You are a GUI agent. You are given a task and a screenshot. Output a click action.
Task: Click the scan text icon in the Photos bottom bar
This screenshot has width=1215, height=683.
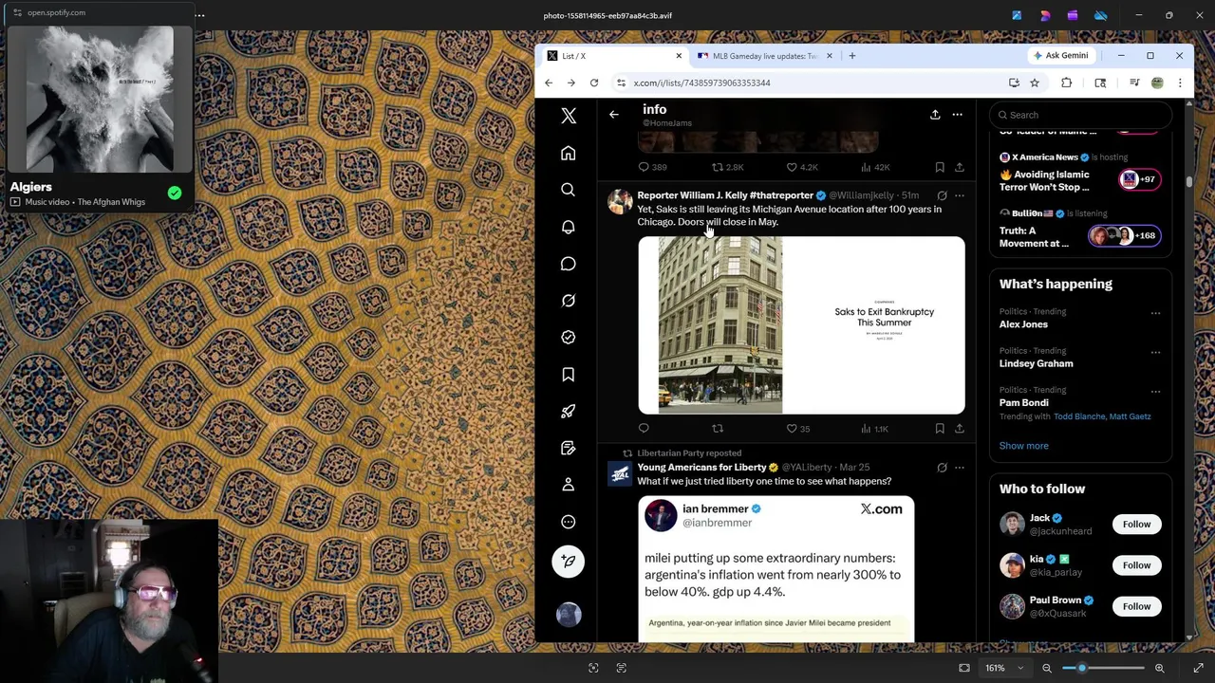621,668
